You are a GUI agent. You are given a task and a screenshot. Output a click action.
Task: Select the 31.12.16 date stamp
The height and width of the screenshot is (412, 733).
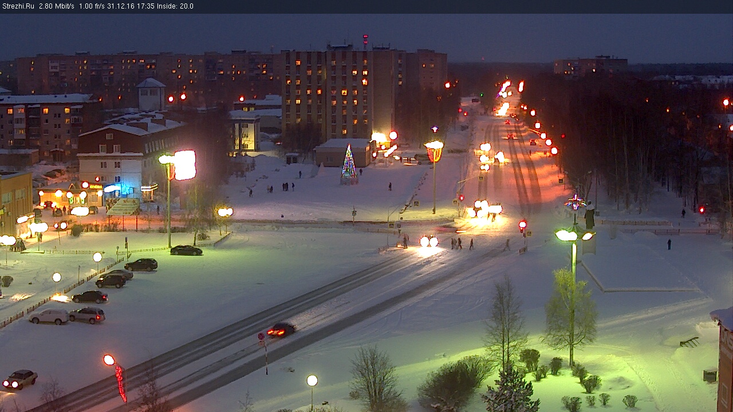120,6
